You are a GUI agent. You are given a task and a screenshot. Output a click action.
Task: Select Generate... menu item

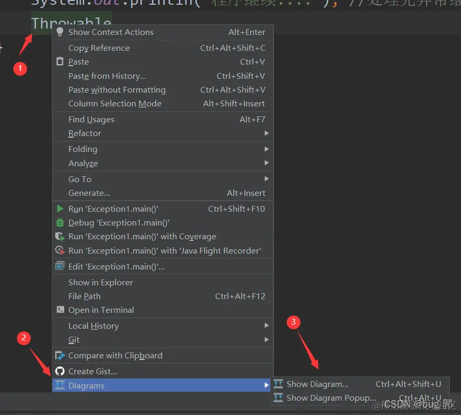pos(163,193)
